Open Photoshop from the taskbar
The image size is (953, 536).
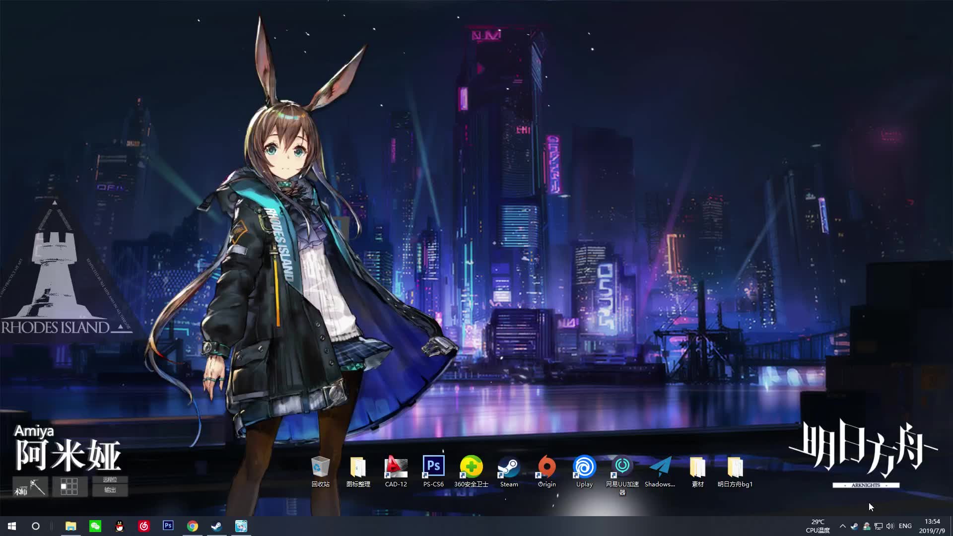click(168, 526)
